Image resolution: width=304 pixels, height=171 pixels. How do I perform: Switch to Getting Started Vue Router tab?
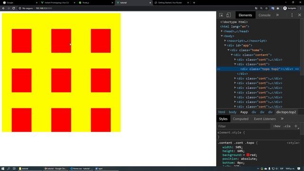(171, 3)
